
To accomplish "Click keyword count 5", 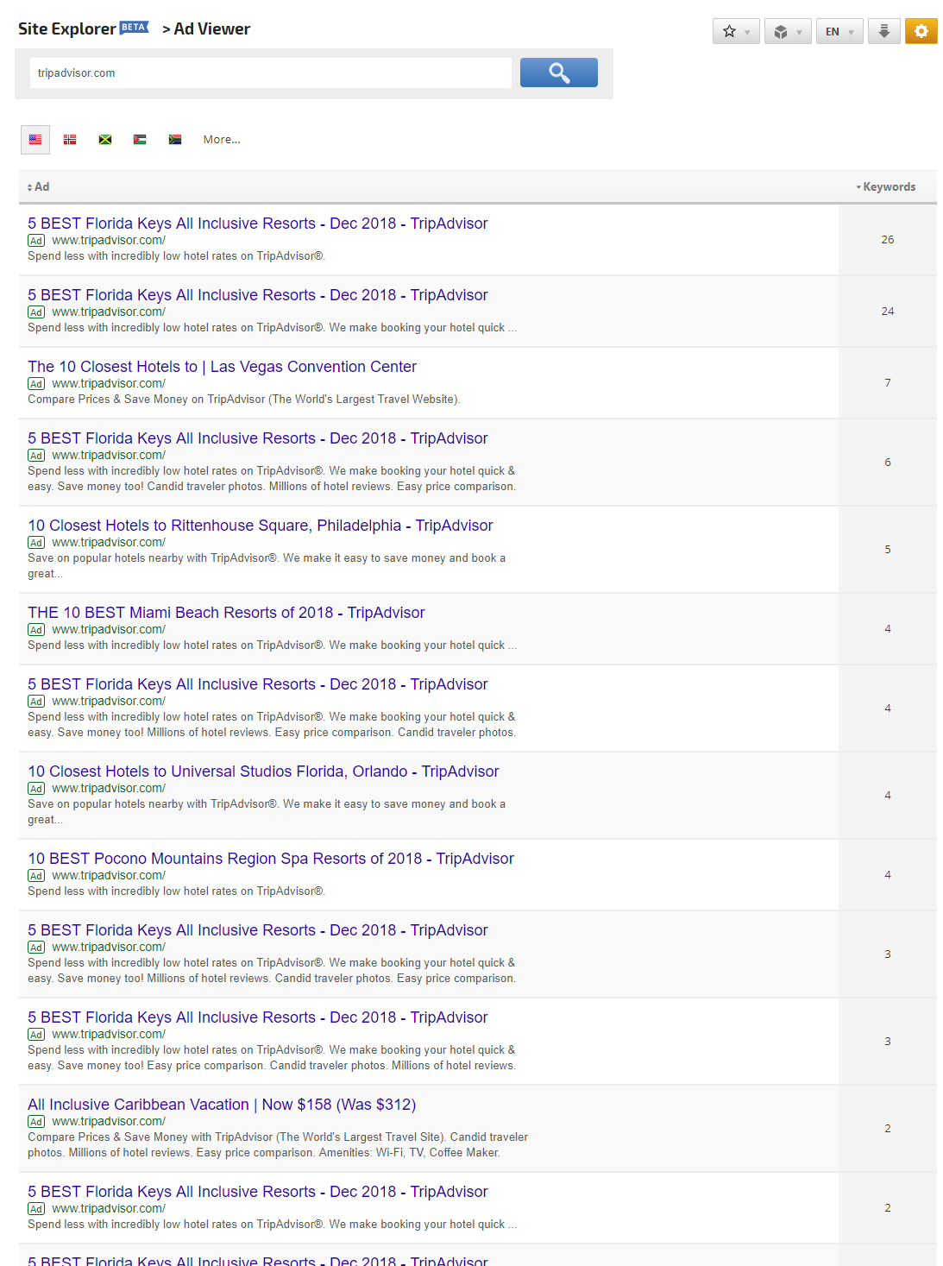I will coord(888,550).
